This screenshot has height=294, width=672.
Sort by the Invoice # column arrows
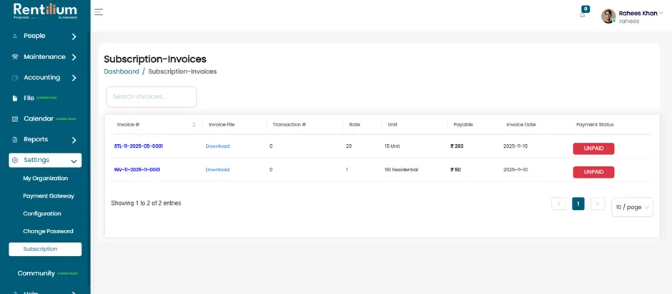194,125
